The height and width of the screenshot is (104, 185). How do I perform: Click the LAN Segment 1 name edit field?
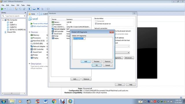point(79,38)
